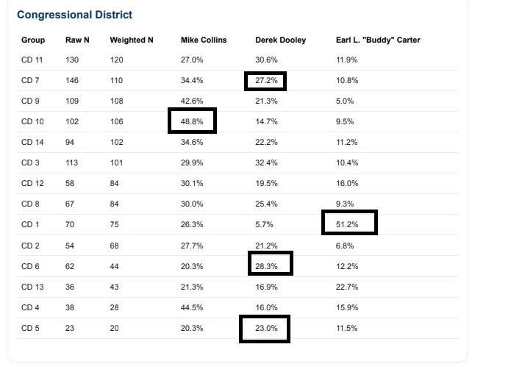Click the 44.5% Collins value for CD 4
The image size is (511, 372).
tap(192, 307)
